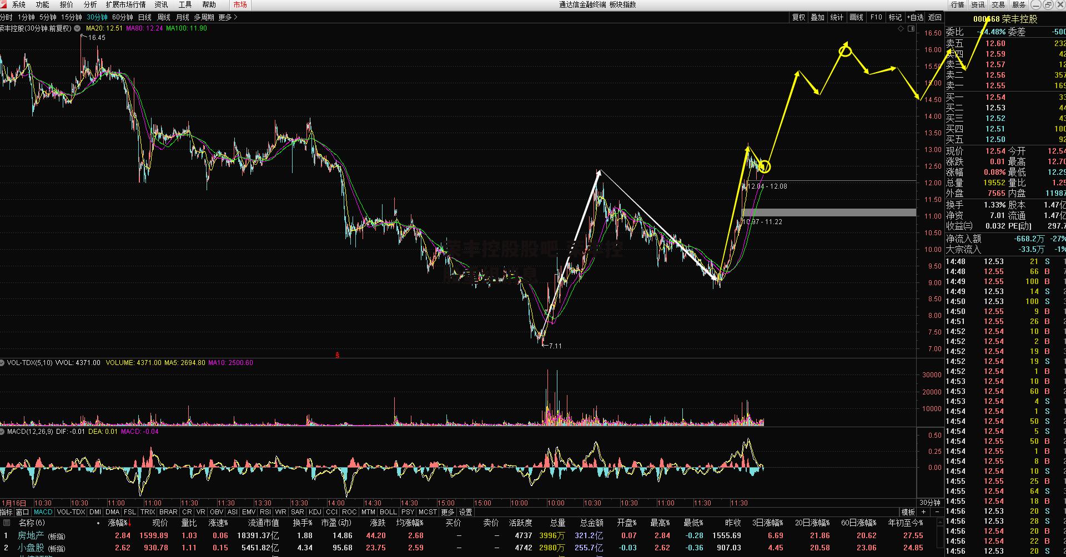Switch chart to 日线 period
This screenshot has width=1066, height=557.
point(145,17)
